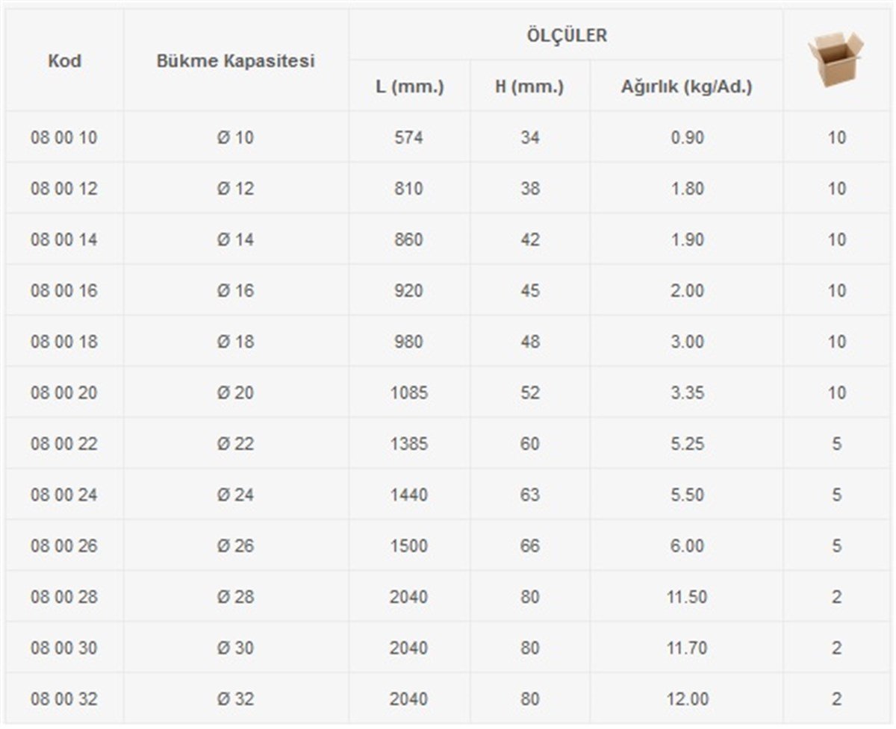
Task: Select product code 08 00 10
Action: pos(64,138)
